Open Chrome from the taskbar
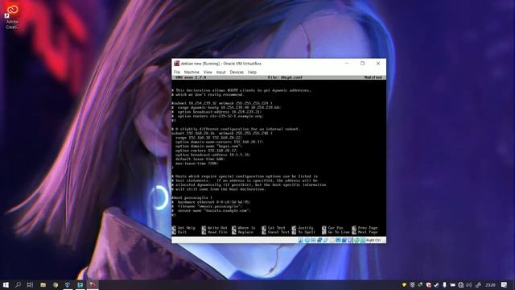 point(56,284)
